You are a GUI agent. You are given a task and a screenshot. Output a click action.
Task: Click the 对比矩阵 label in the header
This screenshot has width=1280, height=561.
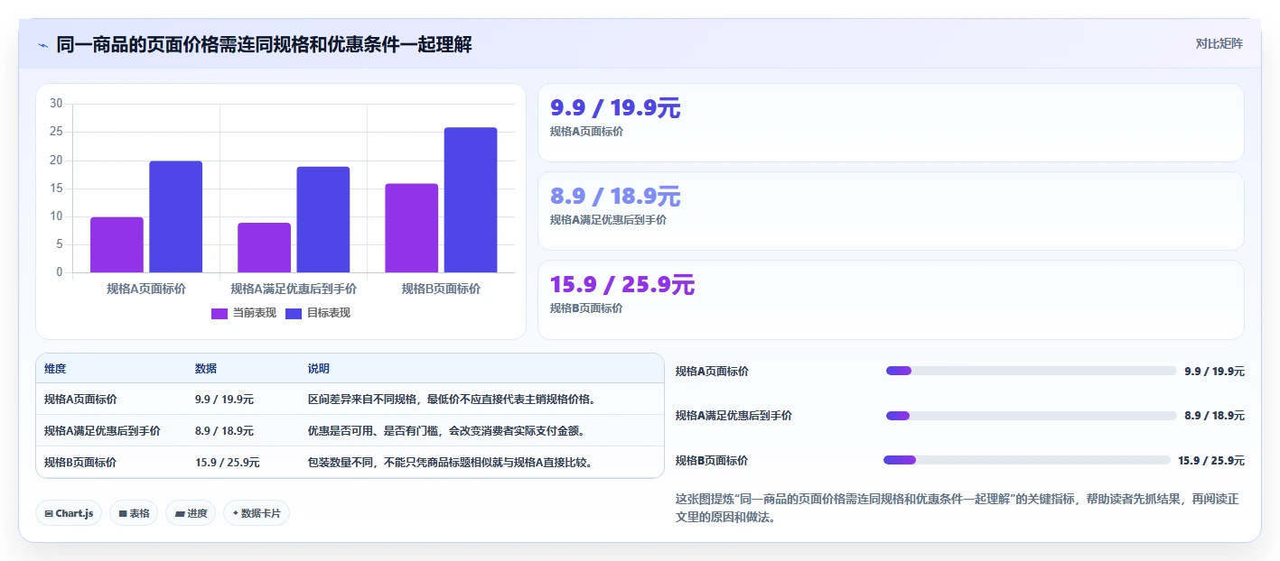tap(1219, 43)
